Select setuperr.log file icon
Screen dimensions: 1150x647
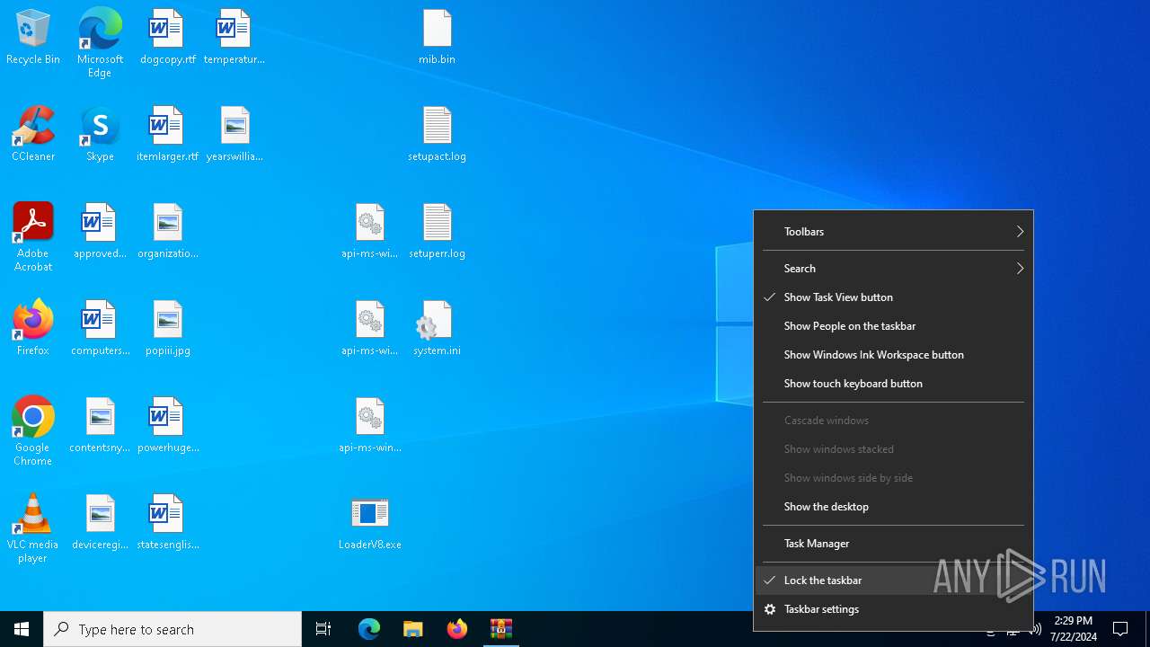(x=437, y=232)
